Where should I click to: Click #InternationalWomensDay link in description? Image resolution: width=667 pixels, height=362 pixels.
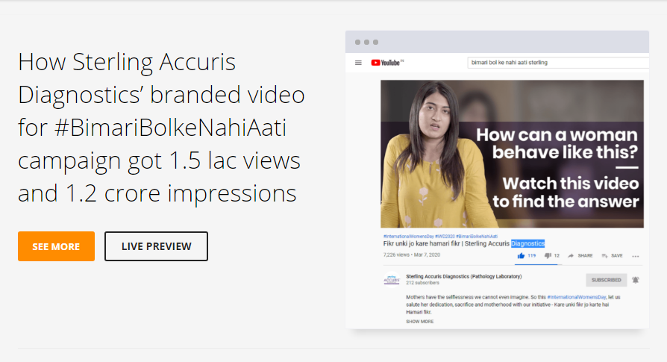tap(577, 297)
